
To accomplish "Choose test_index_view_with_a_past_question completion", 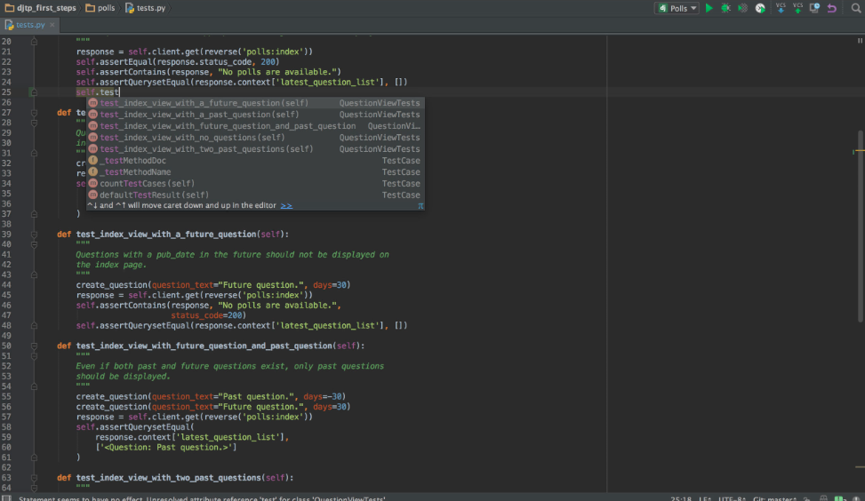I will (255, 115).
